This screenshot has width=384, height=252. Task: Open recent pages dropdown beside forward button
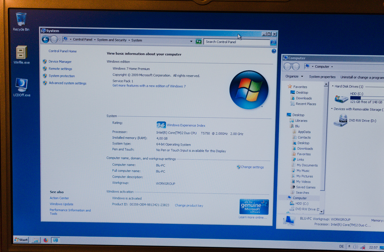pyautogui.click(x=59, y=40)
